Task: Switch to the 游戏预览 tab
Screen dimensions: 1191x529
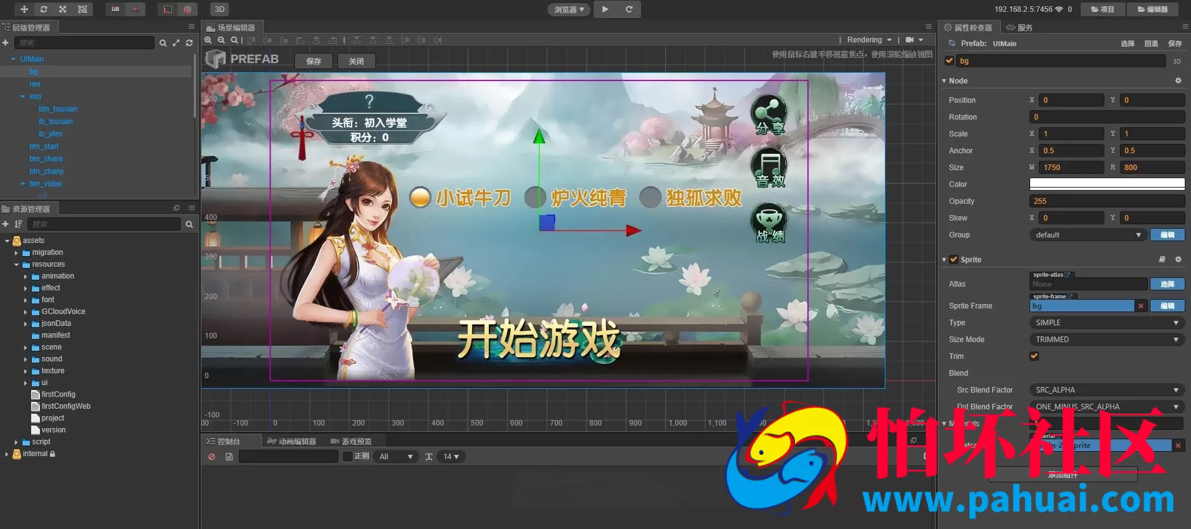Action: point(351,441)
